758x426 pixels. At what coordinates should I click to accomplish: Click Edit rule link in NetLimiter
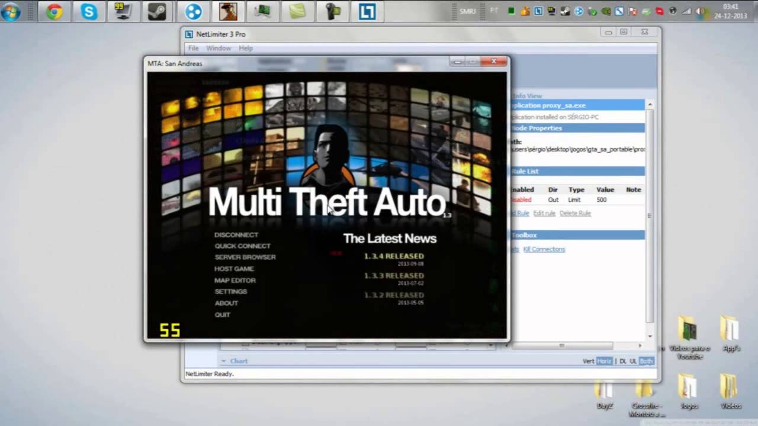544,213
